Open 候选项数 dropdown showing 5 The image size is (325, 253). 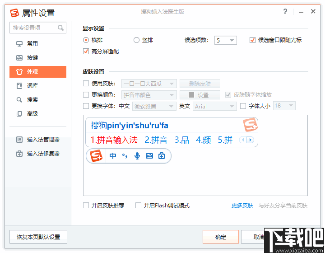[226, 40]
